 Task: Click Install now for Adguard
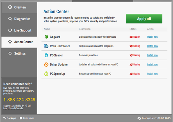tap(152, 37)
